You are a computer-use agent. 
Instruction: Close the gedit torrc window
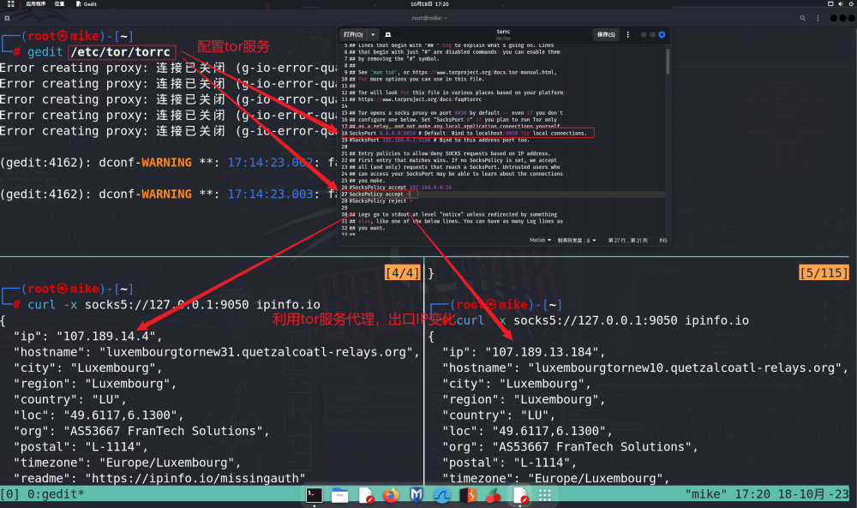click(662, 34)
